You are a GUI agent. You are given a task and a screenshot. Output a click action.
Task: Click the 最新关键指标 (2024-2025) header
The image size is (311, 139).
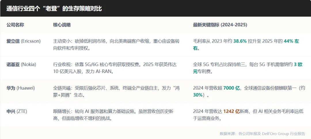coord(220,25)
